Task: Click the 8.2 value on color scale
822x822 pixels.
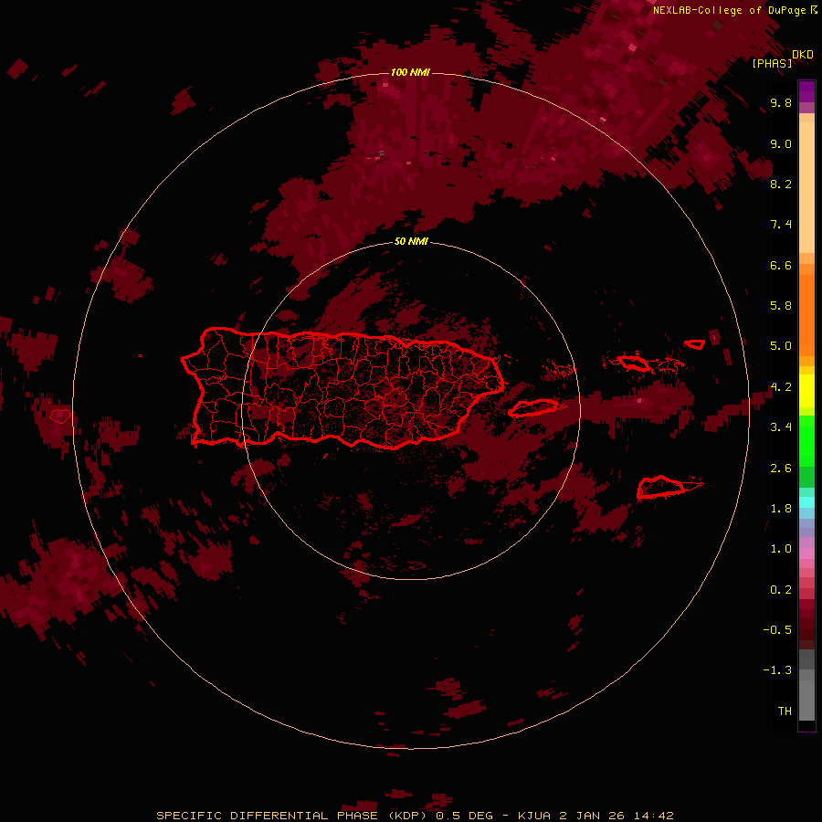Action: 781,184
